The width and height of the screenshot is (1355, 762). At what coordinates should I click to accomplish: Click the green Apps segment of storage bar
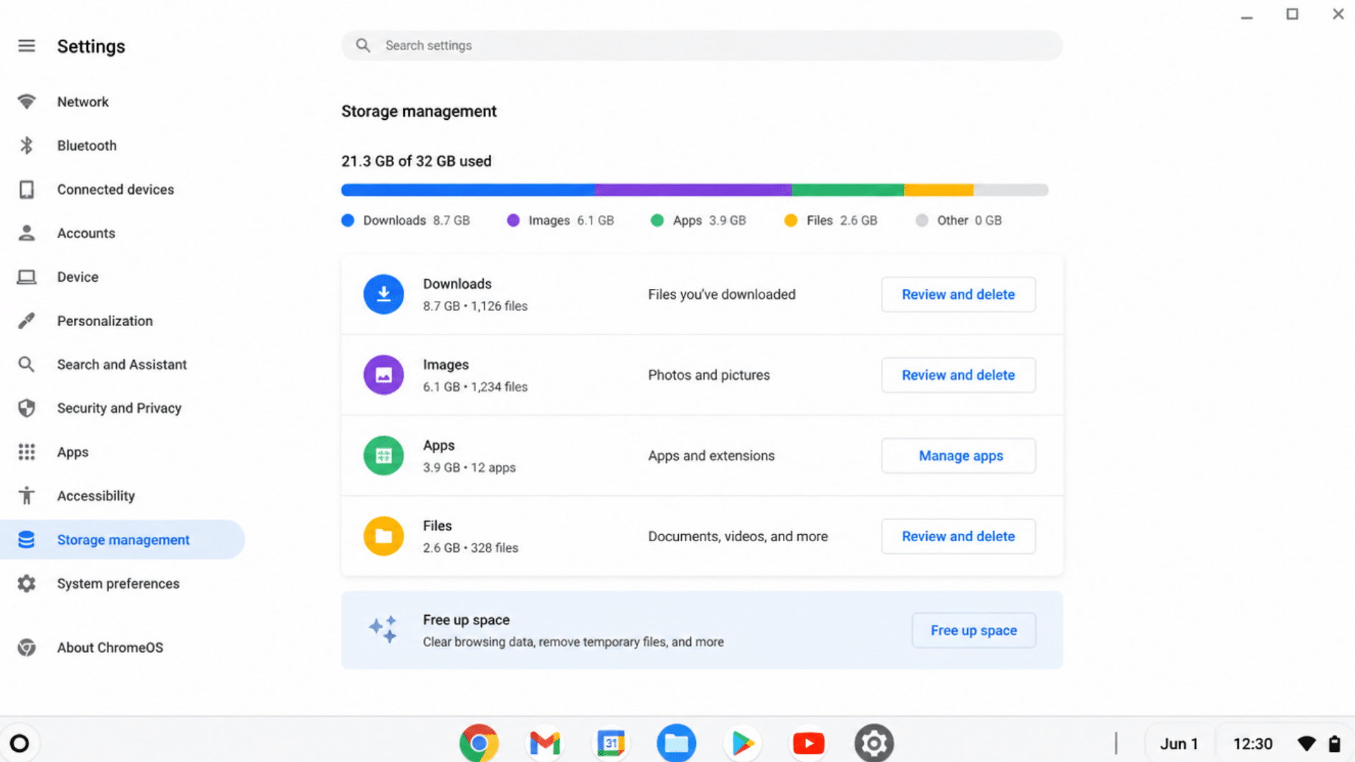(847, 190)
